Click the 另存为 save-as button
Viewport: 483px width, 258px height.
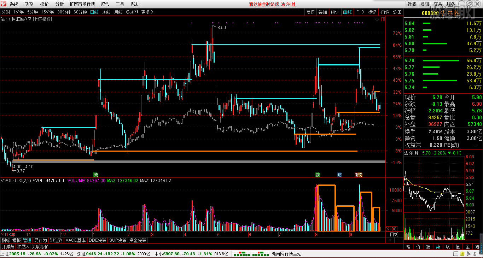point(41,240)
